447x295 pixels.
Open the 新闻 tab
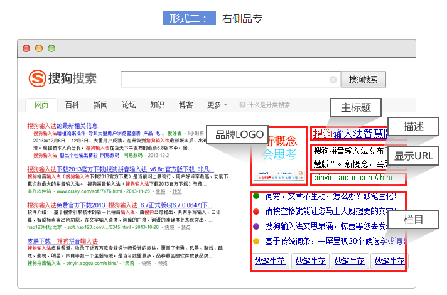coord(100,105)
